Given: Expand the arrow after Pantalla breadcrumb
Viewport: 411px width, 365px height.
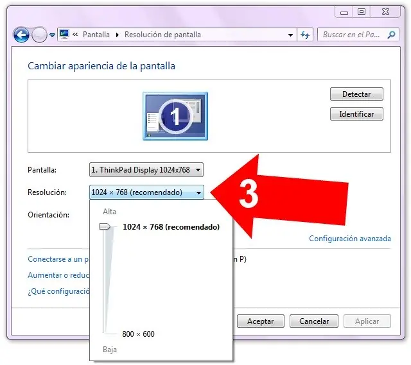Looking at the screenshot, I should 117,35.
